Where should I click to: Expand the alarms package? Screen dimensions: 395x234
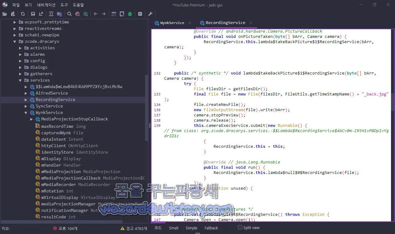[20, 54]
